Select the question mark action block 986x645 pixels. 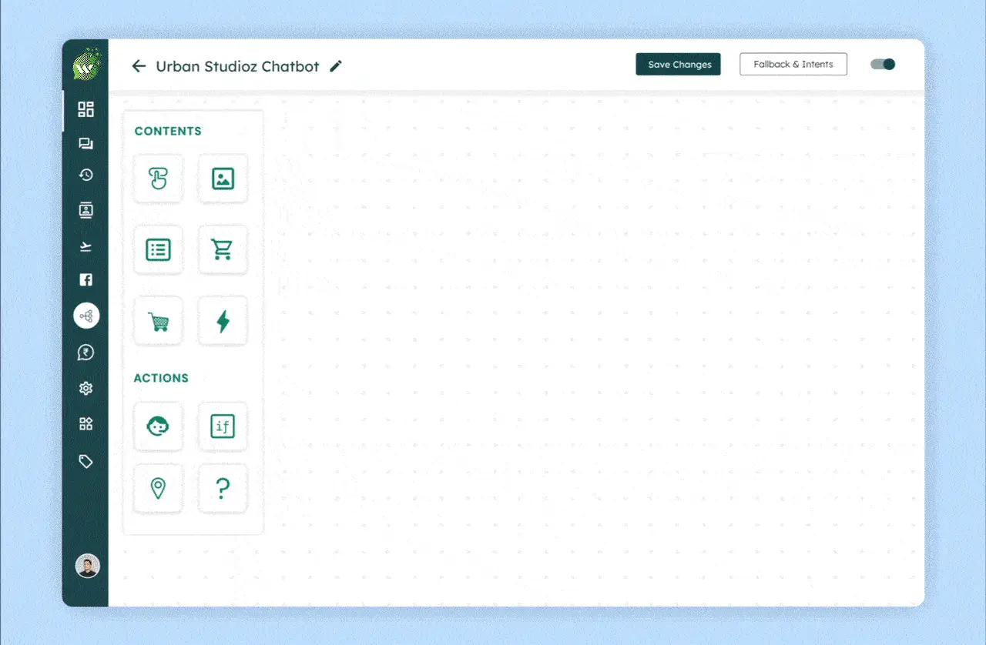pos(223,488)
